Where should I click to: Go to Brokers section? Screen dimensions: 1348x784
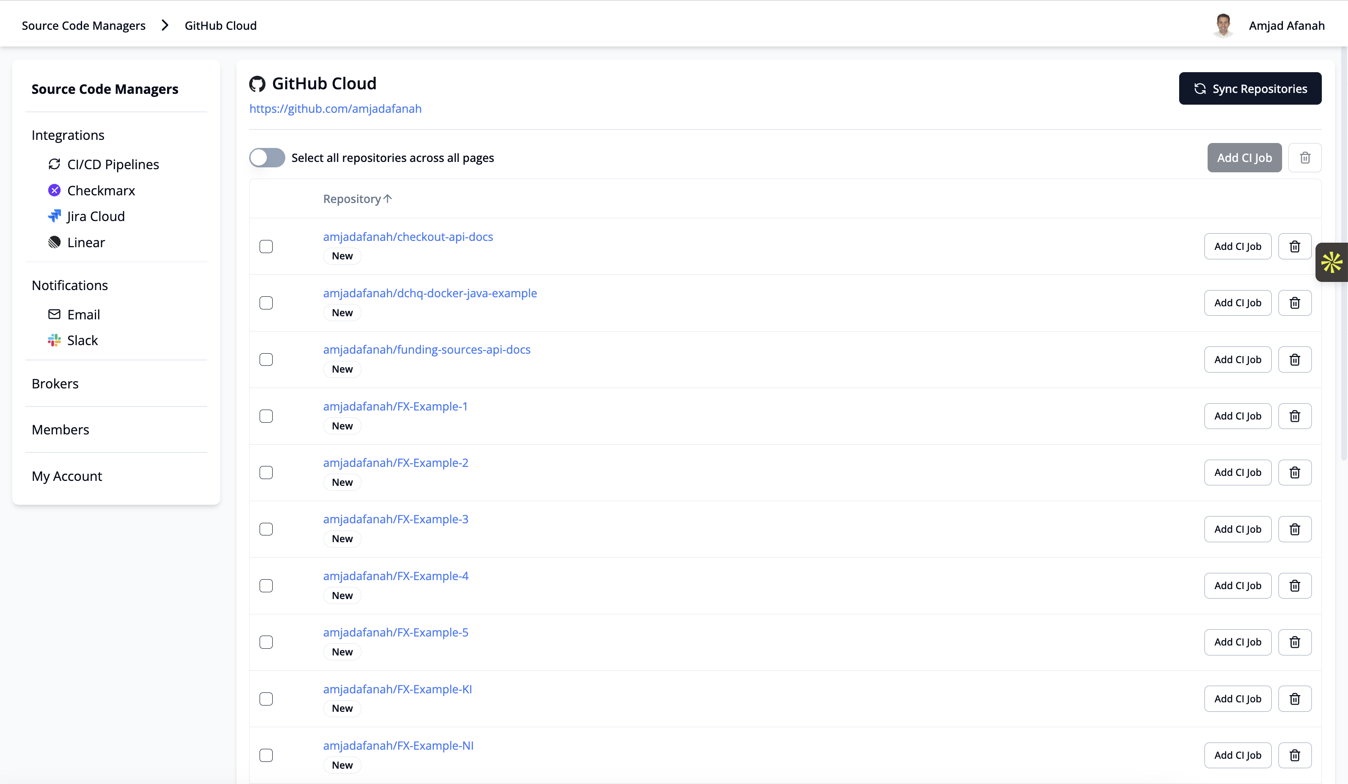(55, 383)
